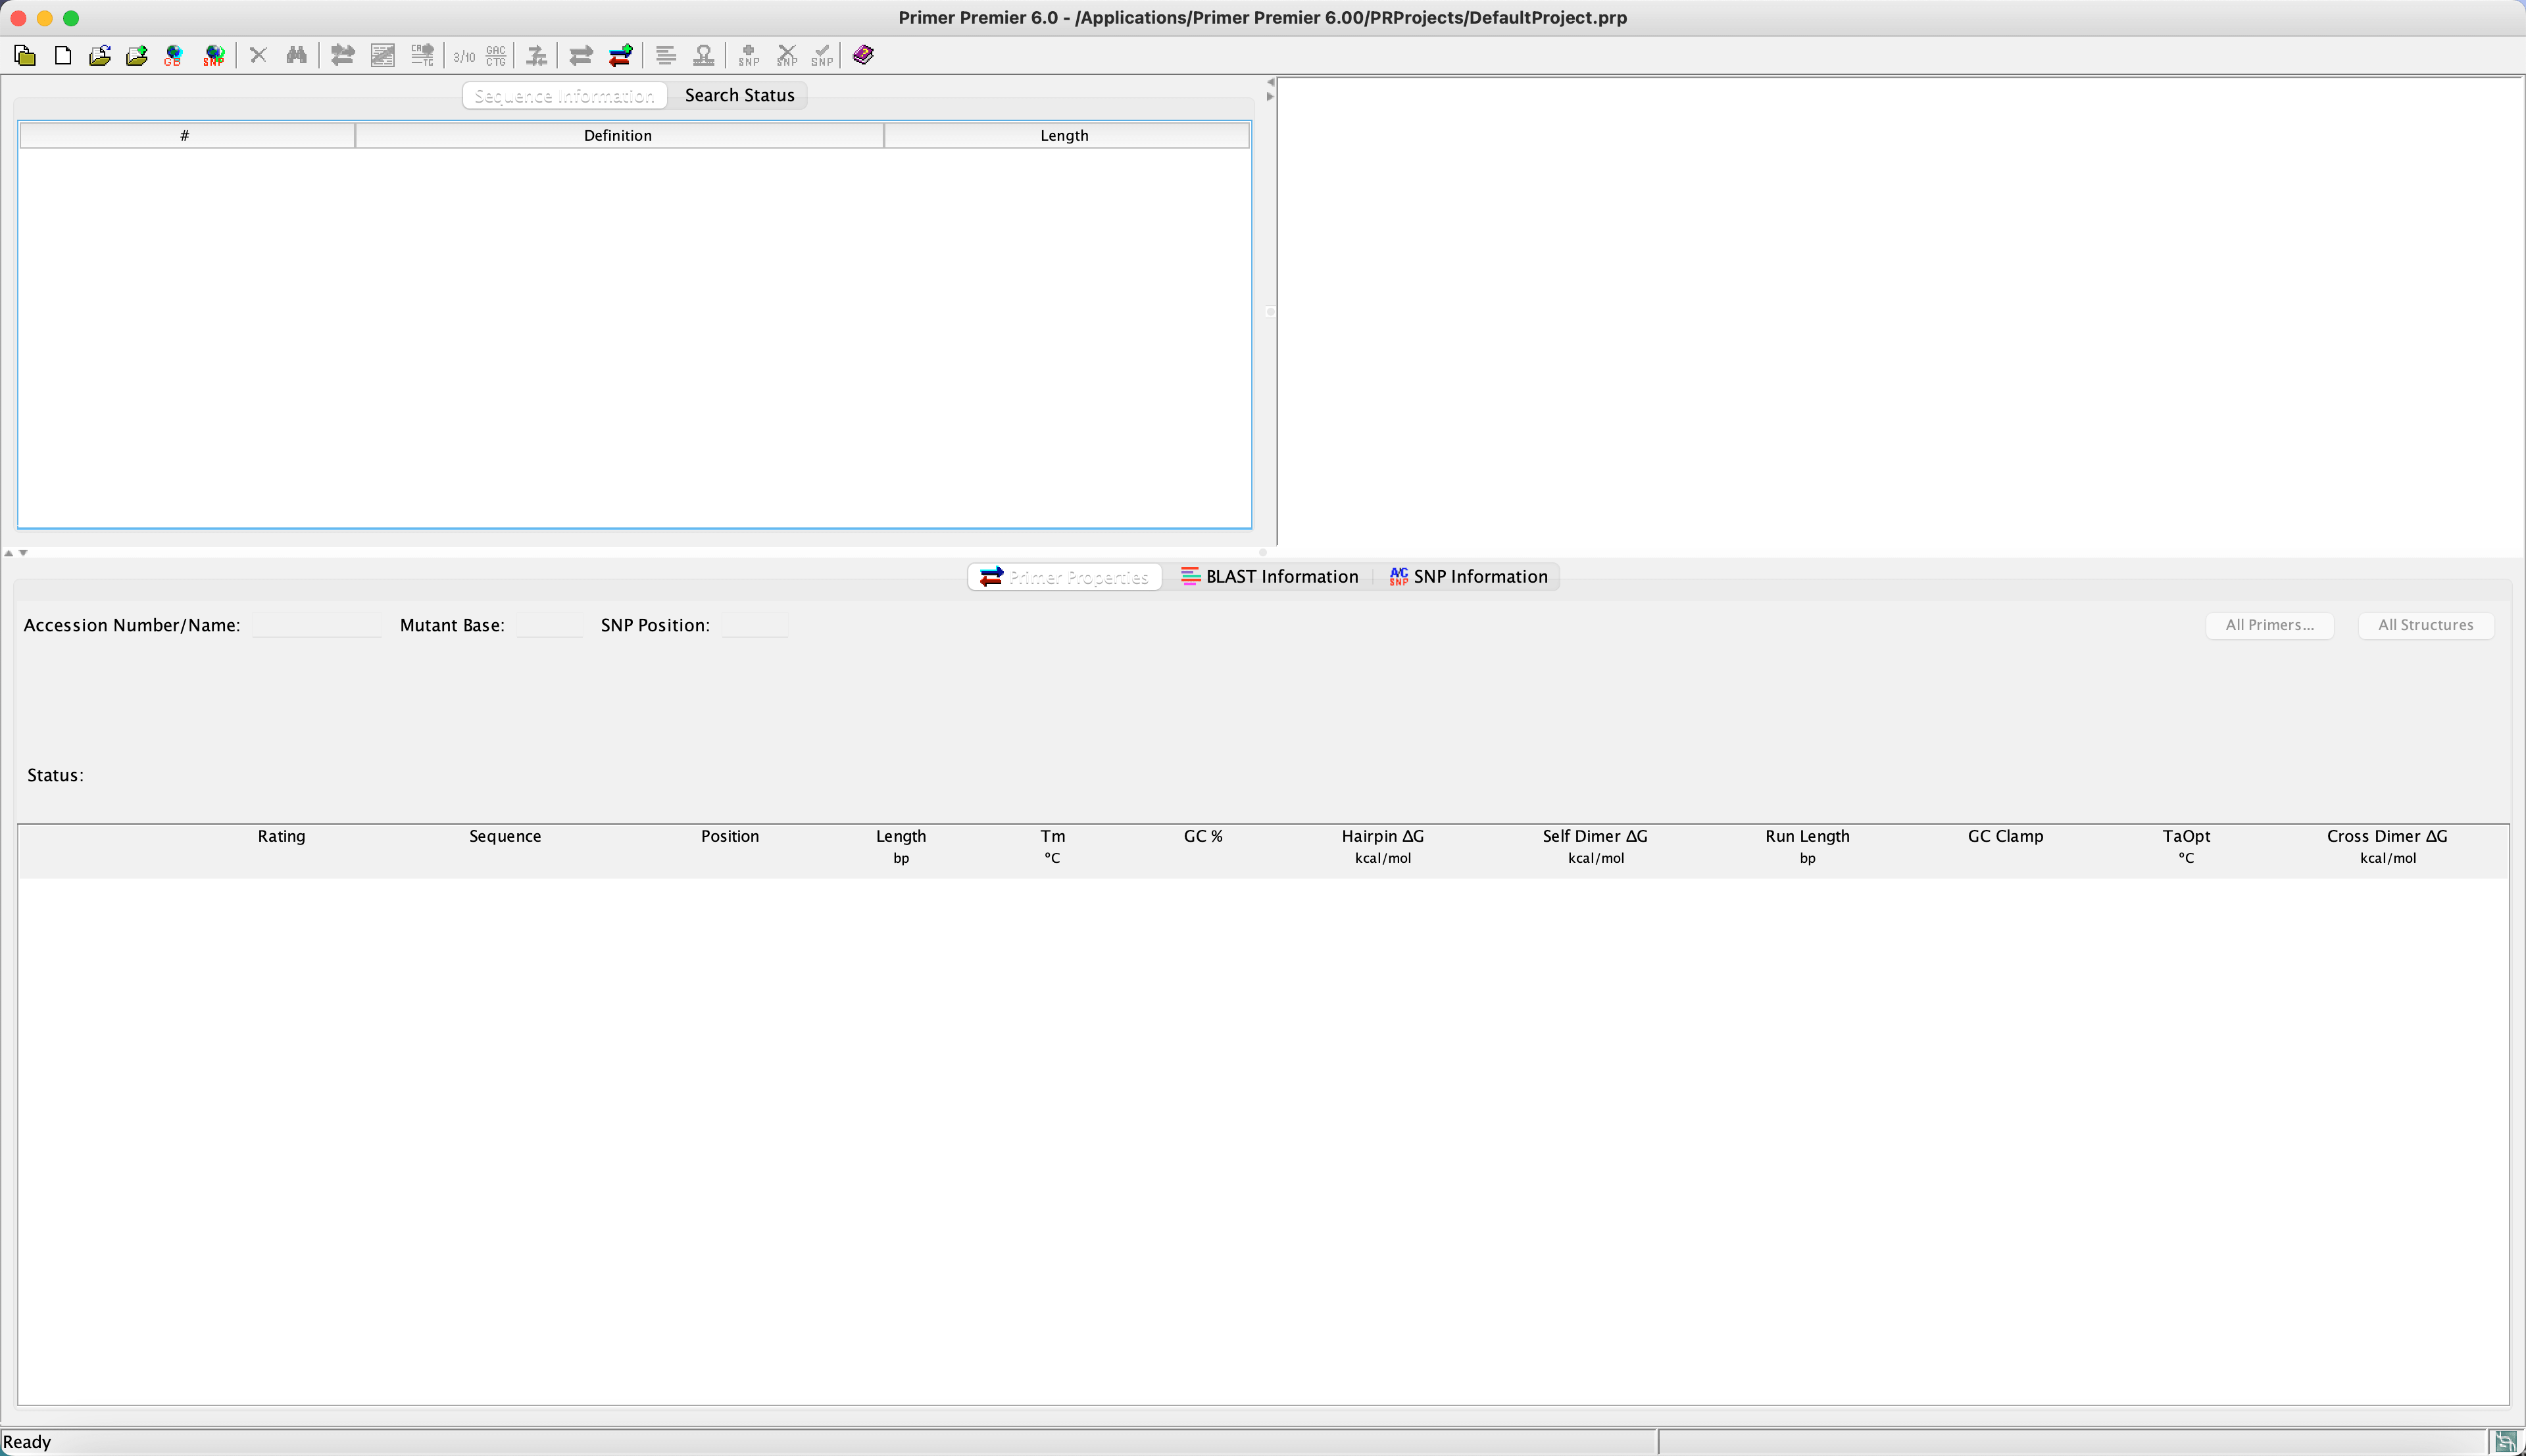The width and height of the screenshot is (2526, 1456).
Task: Open the folder icon with blue arrow
Action: tap(99, 55)
